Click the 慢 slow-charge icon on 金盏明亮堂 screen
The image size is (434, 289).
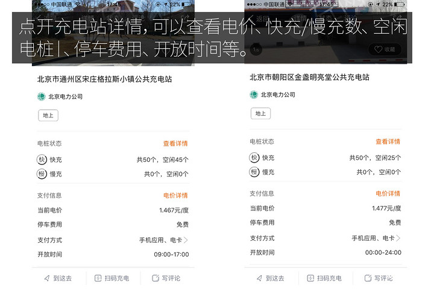pyautogui.click(x=254, y=172)
